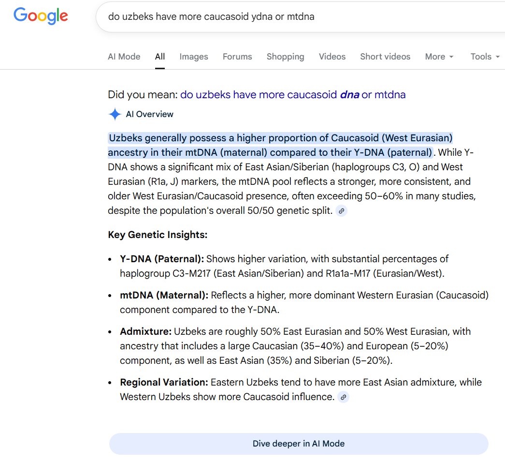Click the AI Overview sparkle icon
This screenshot has width=505, height=462.
point(115,114)
